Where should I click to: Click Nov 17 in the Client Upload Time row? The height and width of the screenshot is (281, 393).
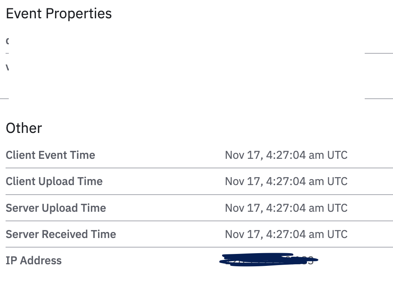point(240,181)
